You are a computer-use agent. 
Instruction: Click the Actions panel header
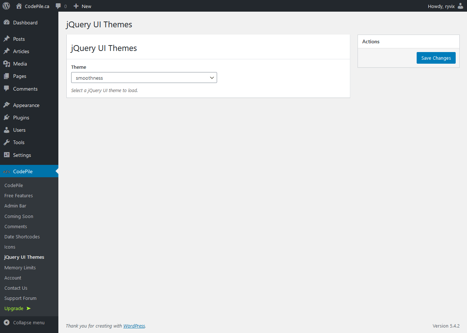[x=409, y=41]
